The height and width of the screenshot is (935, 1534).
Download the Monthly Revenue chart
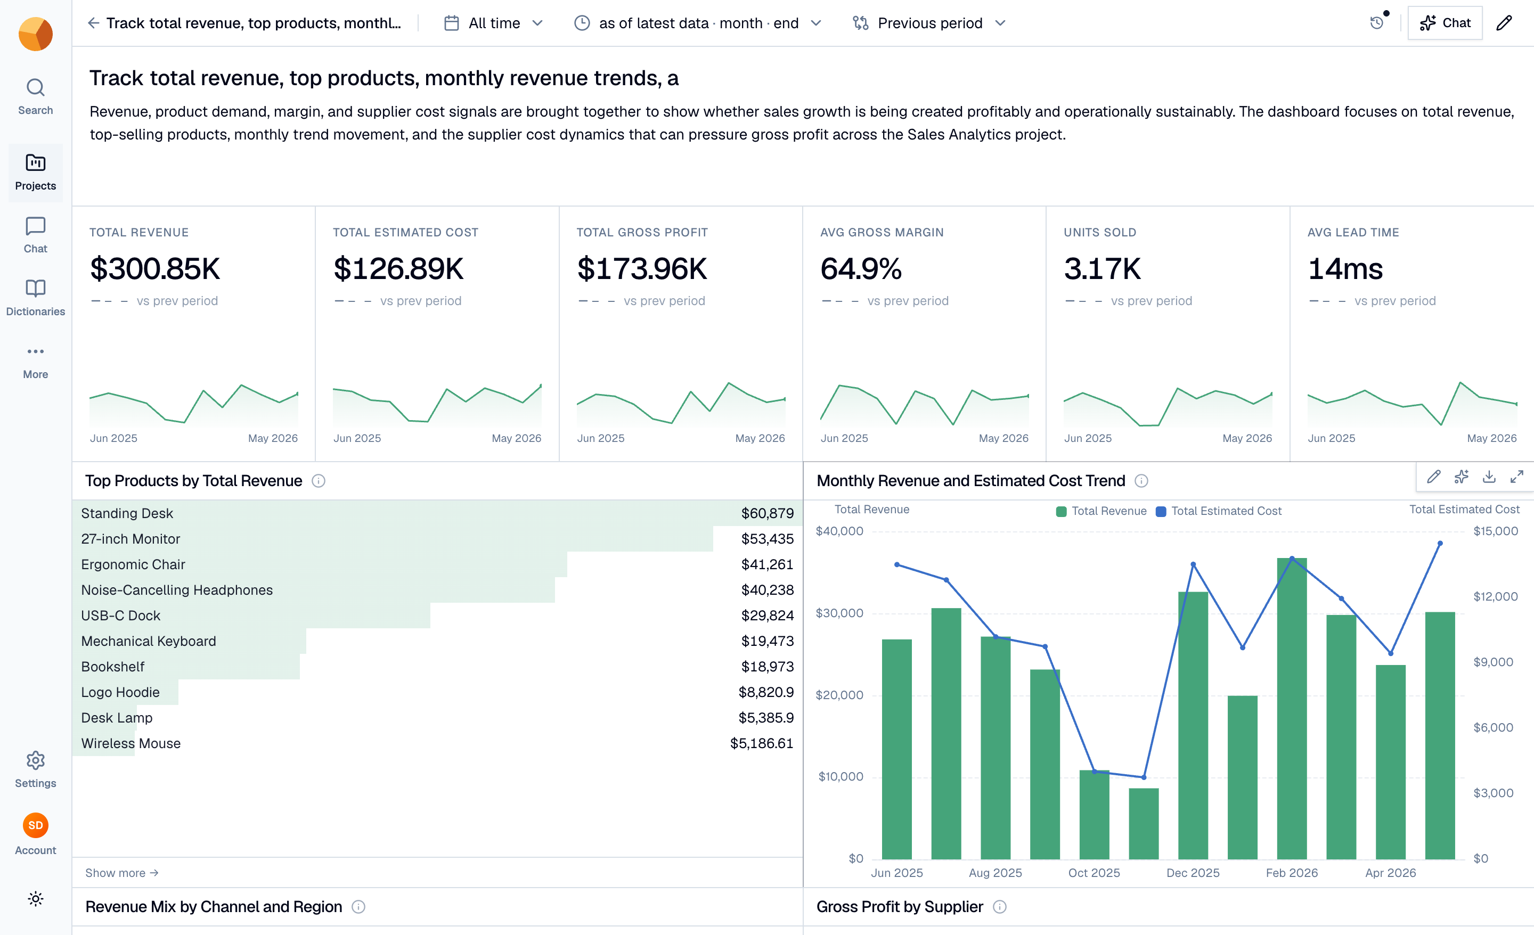click(x=1489, y=477)
